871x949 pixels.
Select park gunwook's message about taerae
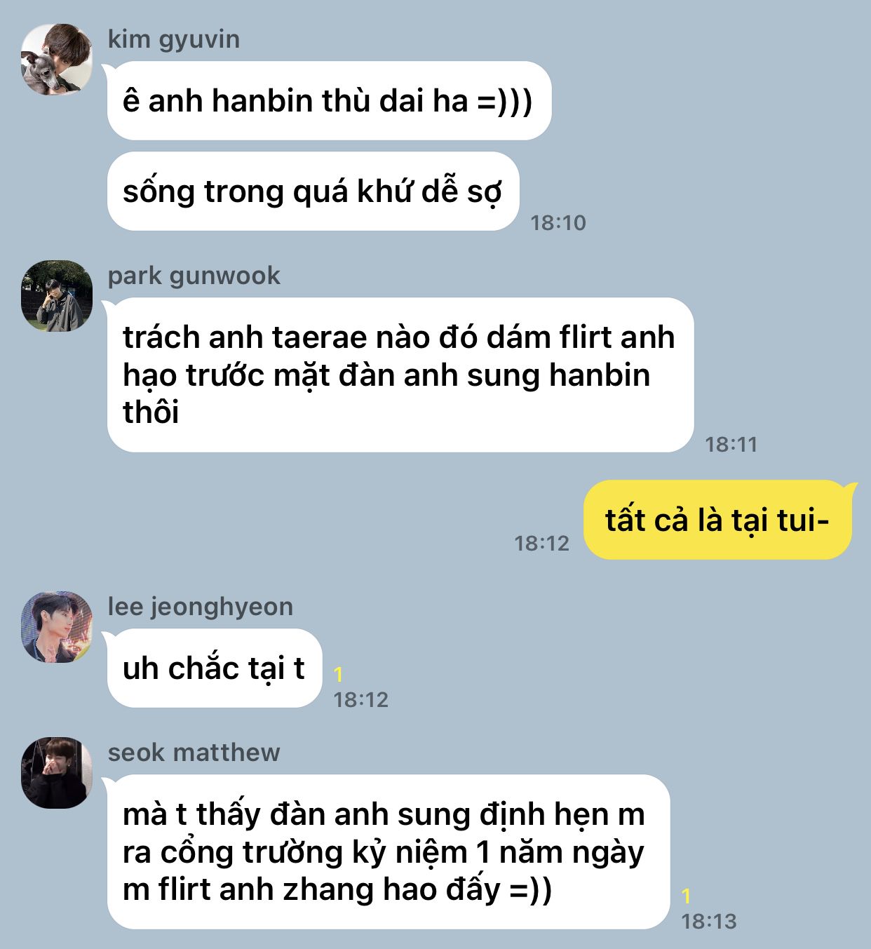tap(400, 375)
